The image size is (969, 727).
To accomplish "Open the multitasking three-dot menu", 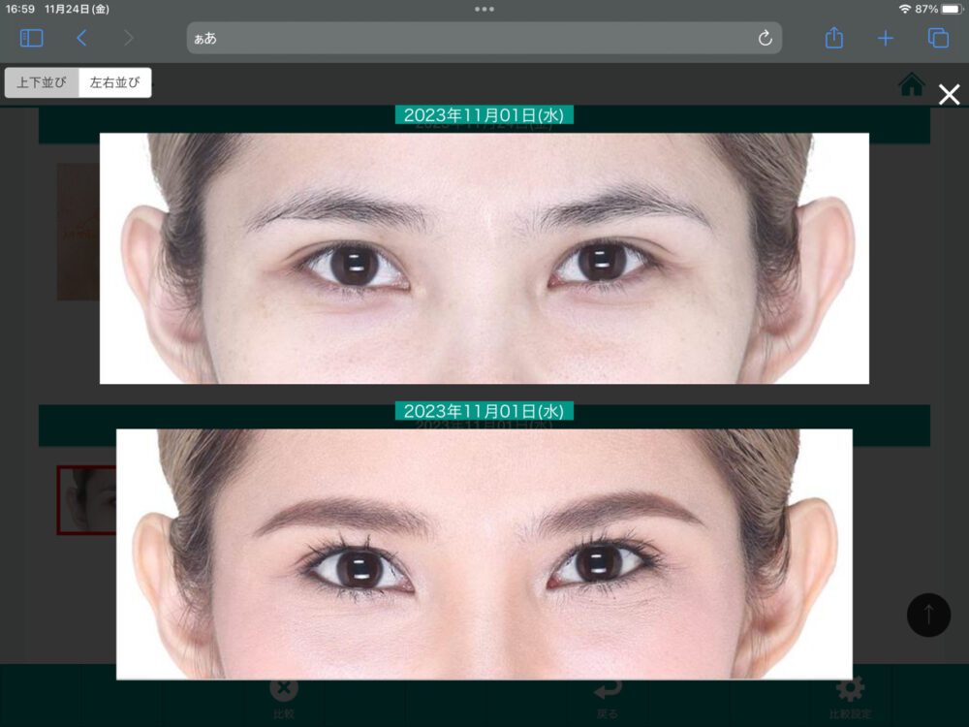I will click(x=484, y=9).
